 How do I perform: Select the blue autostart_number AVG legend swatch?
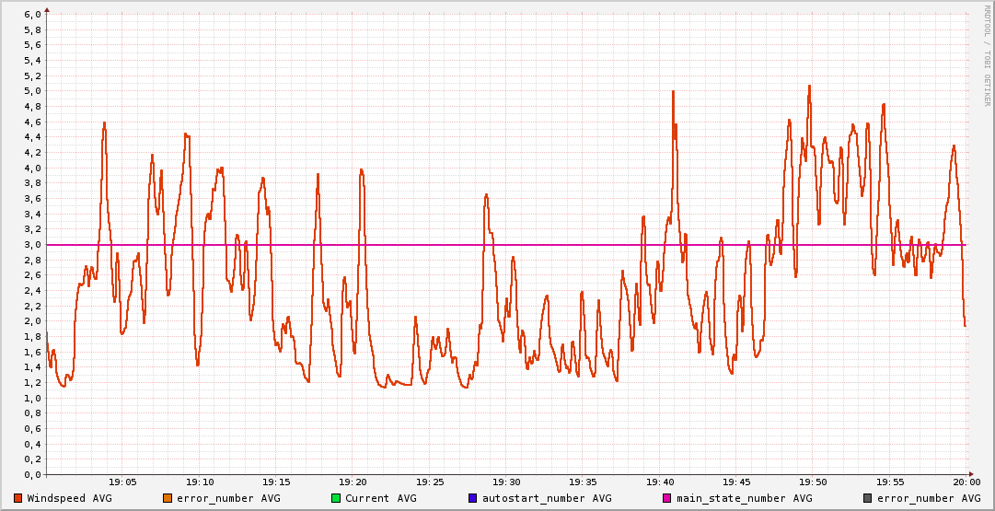tap(472, 498)
